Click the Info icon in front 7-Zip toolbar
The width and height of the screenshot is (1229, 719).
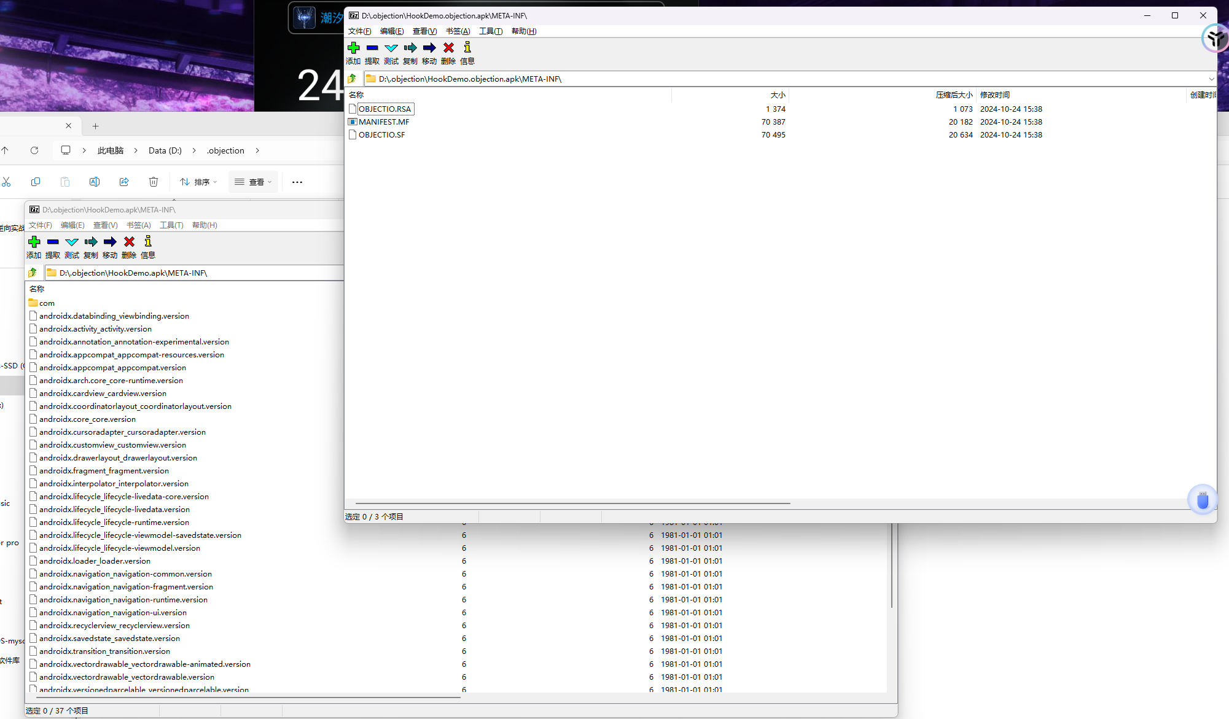(467, 48)
